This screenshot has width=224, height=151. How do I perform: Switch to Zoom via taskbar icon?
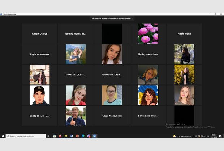point(94,136)
